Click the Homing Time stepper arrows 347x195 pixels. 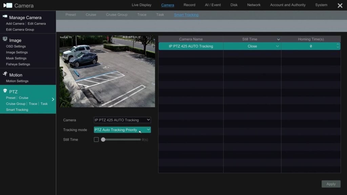(338, 46)
